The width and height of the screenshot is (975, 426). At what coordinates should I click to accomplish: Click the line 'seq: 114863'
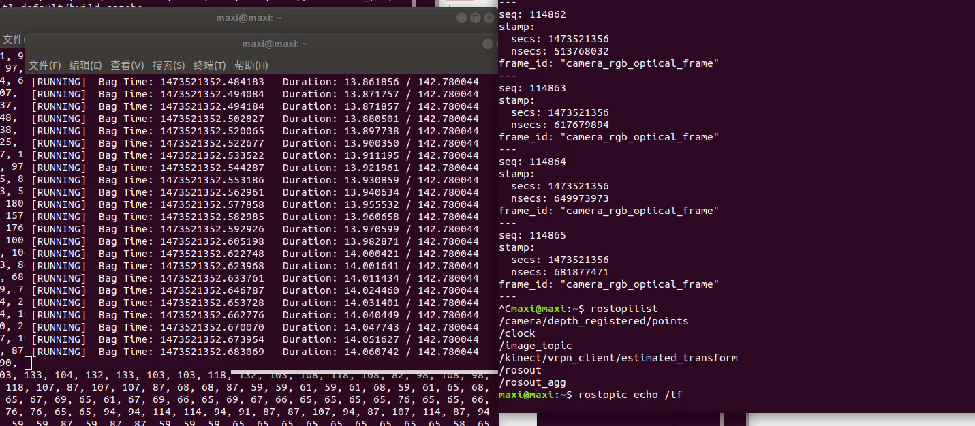[x=532, y=88]
